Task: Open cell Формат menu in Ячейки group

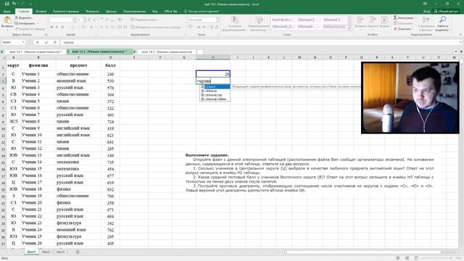Action: [384, 22]
